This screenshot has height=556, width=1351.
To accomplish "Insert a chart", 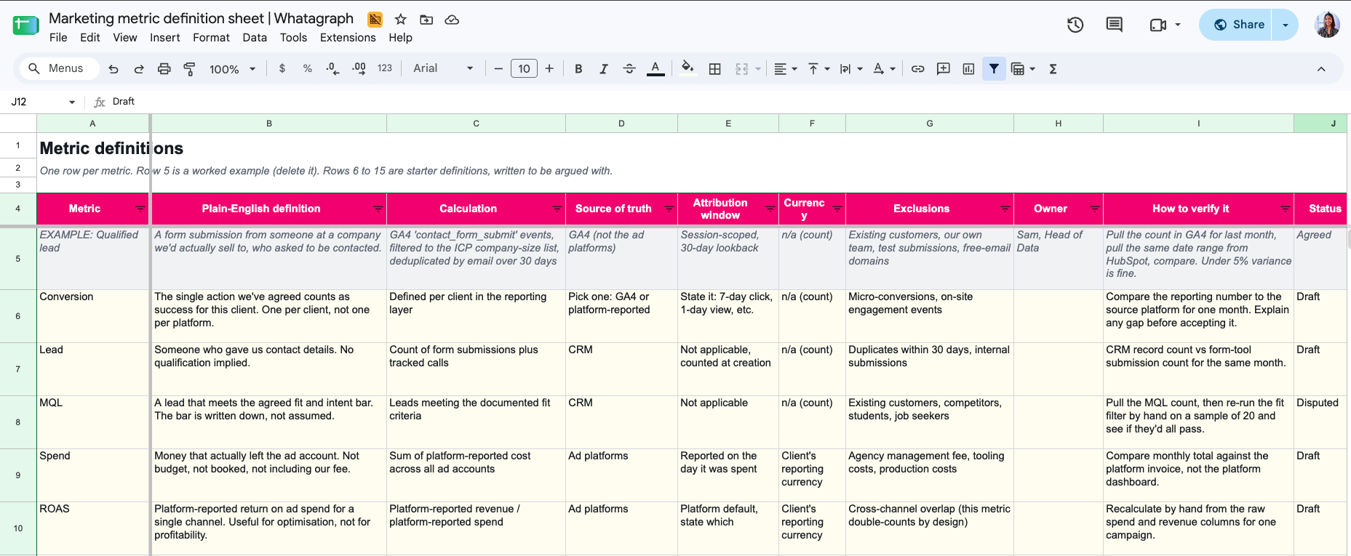I will click(x=968, y=69).
